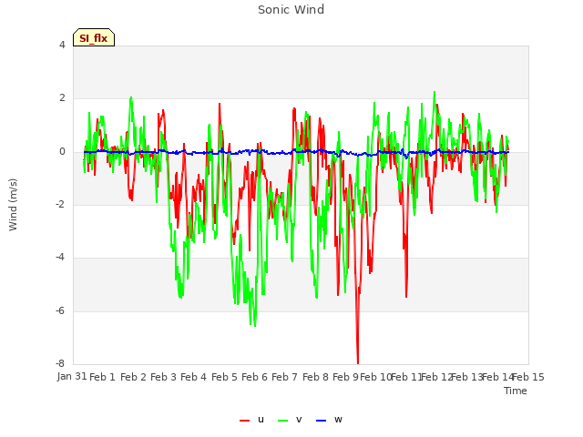This screenshot has height=437, width=583.
Task: Click the y-axis value 2
Action: point(62,98)
